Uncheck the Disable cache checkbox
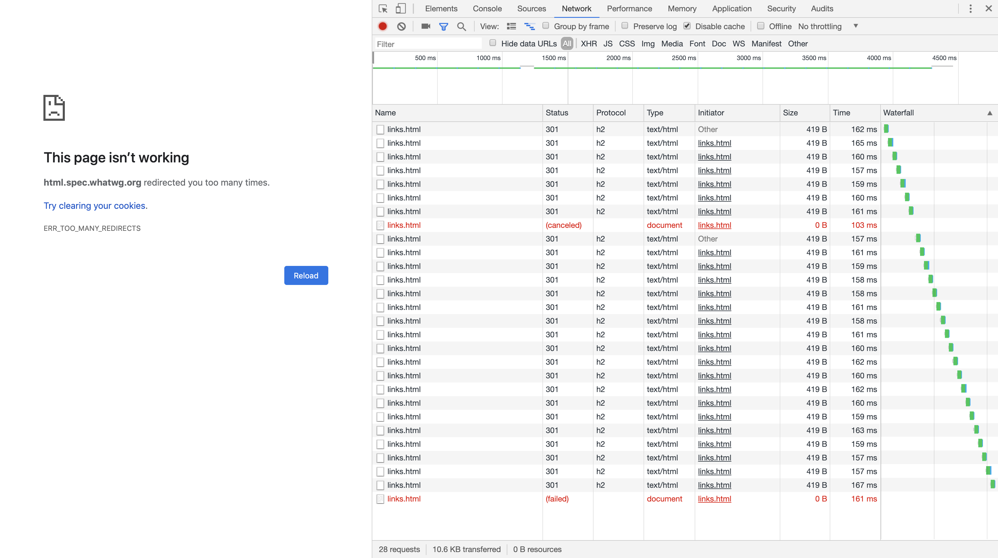The height and width of the screenshot is (558, 998). pyautogui.click(x=687, y=26)
